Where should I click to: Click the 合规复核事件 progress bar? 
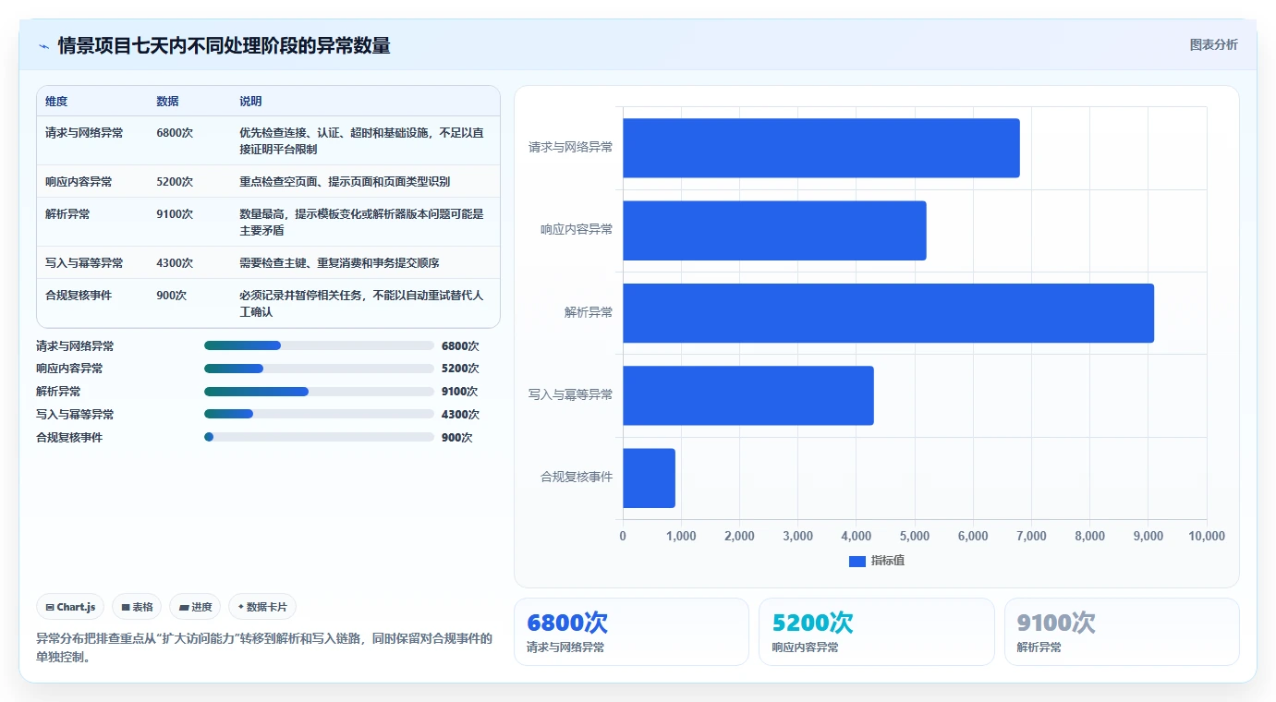click(319, 437)
